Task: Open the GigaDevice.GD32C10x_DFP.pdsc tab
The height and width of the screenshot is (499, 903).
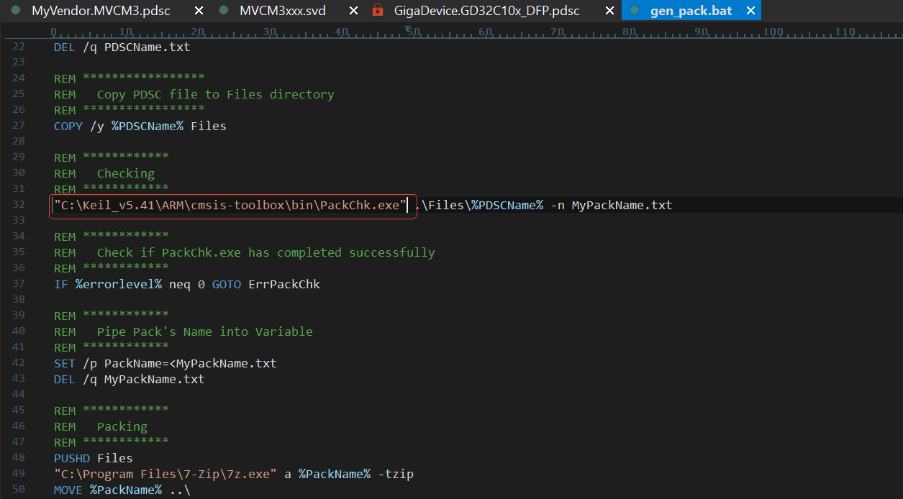Action: 486,11
